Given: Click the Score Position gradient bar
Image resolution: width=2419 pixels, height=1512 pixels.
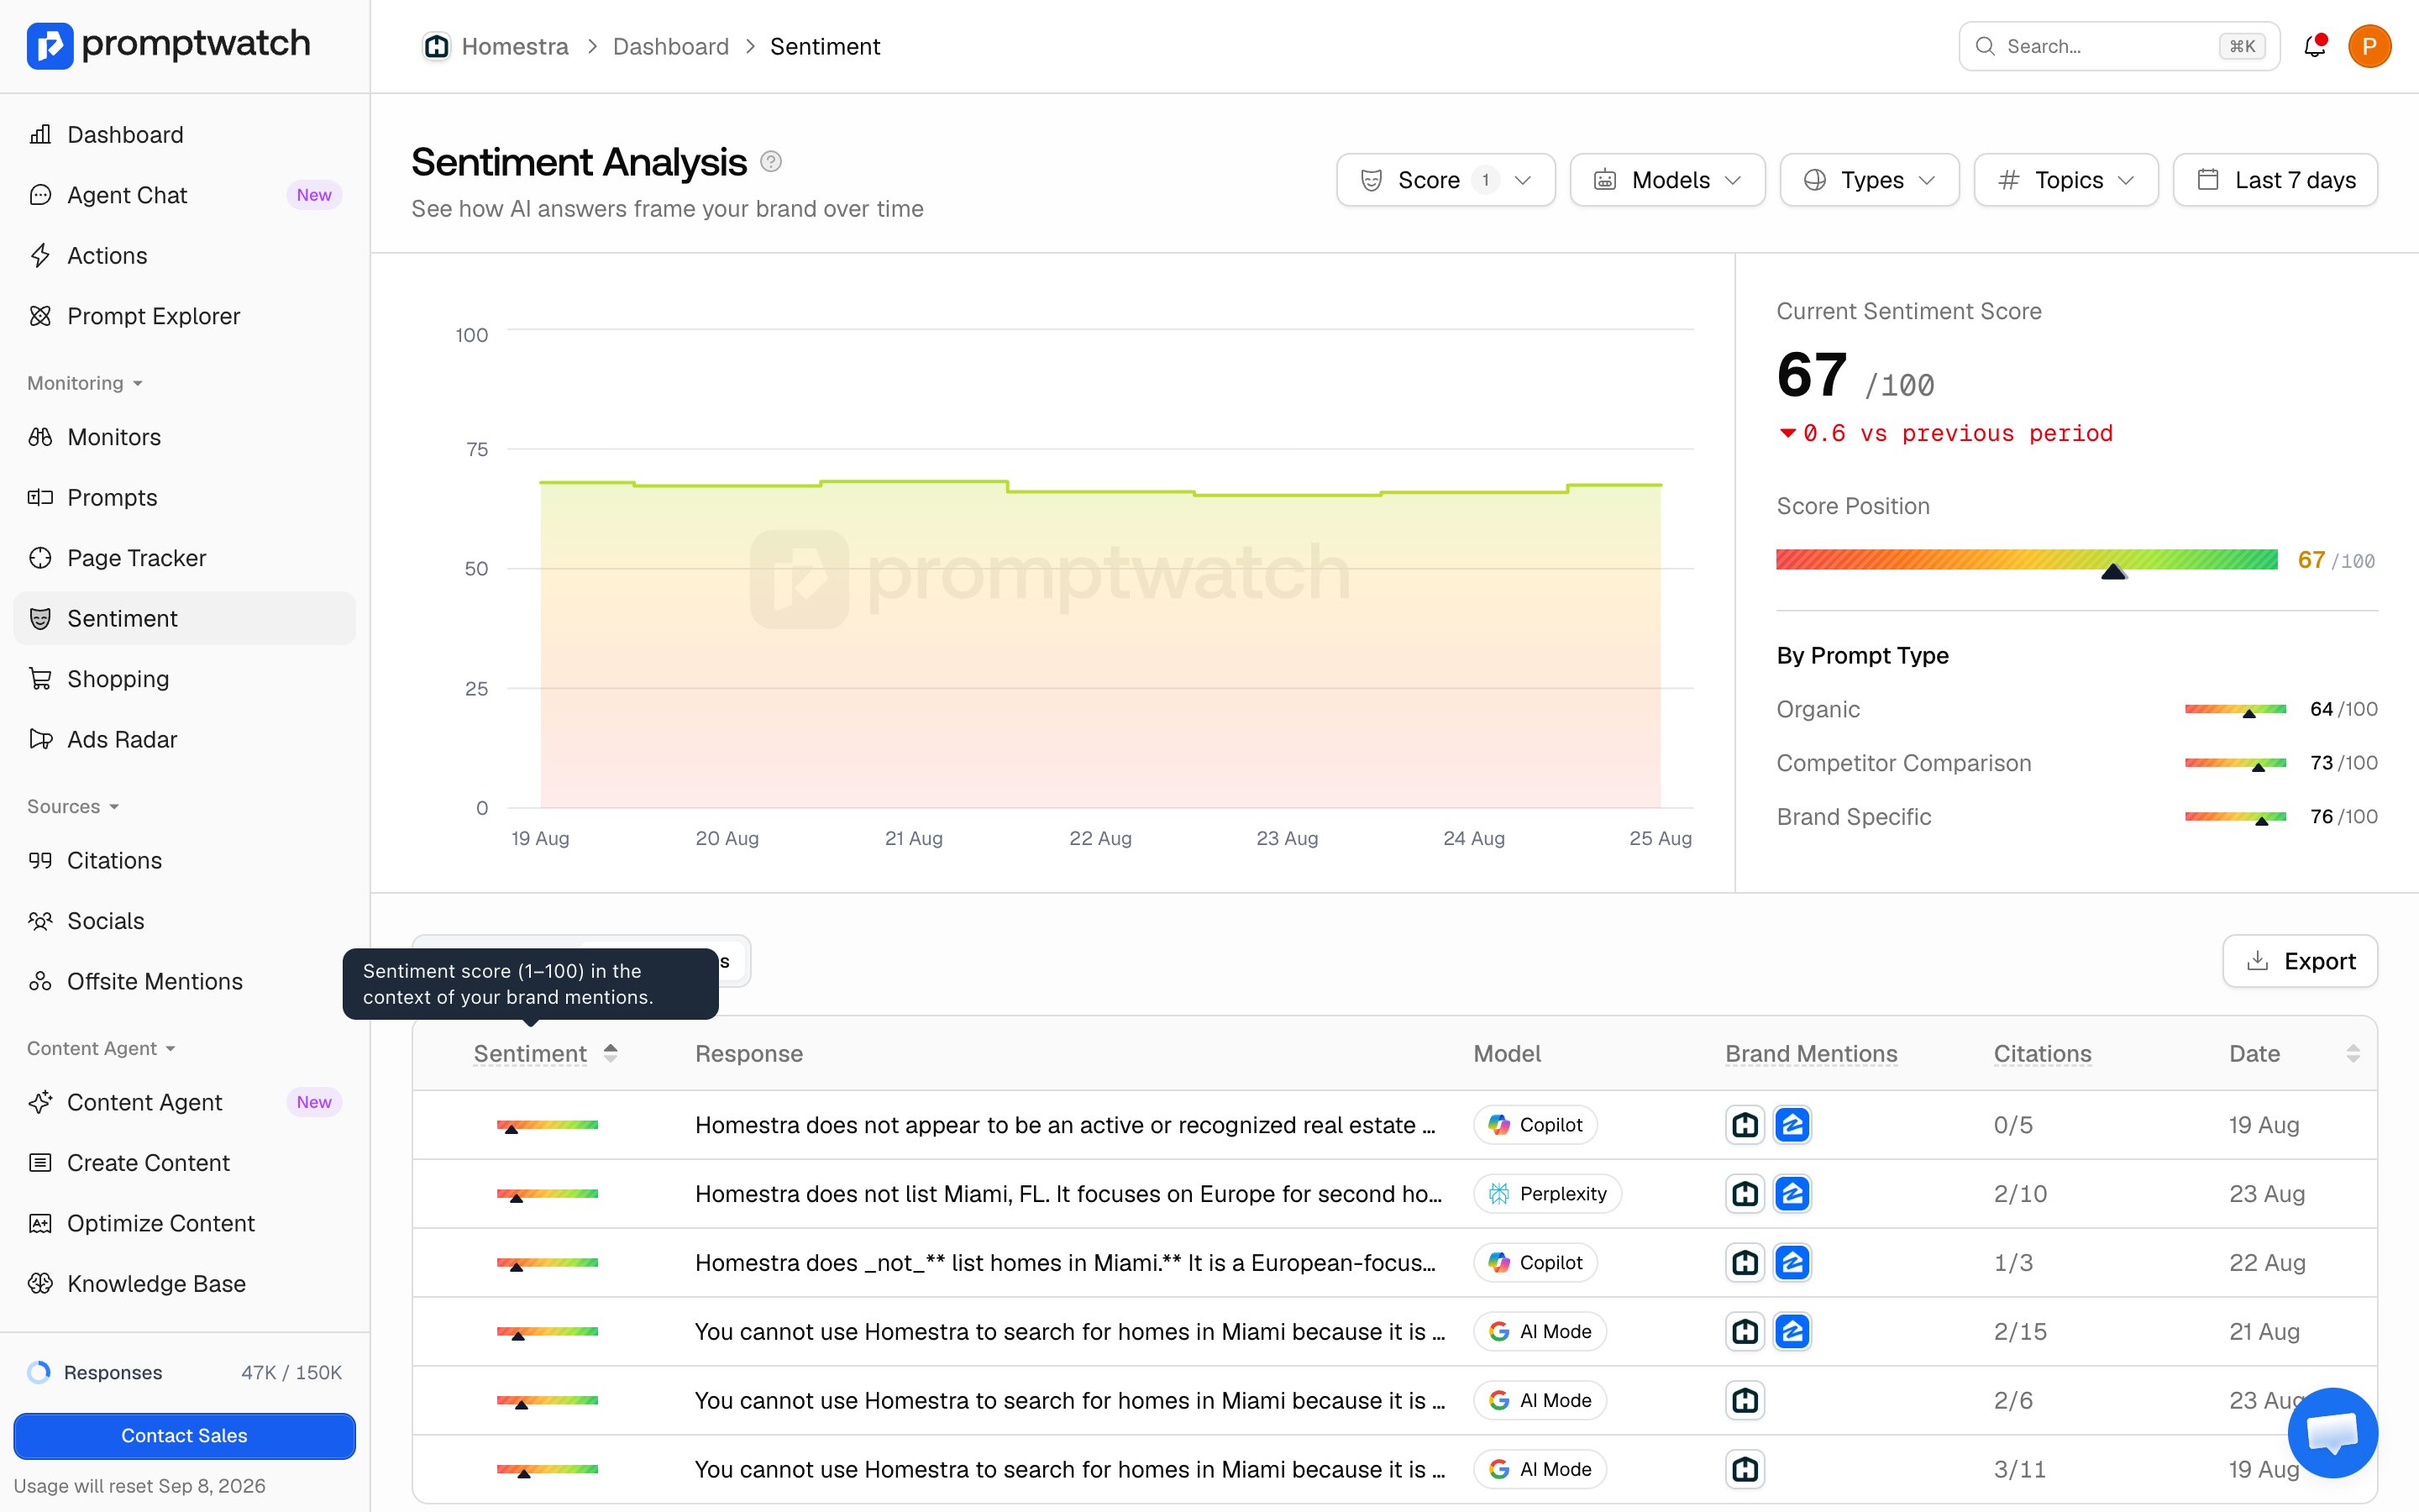Looking at the screenshot, I should tap(2026, 559).
